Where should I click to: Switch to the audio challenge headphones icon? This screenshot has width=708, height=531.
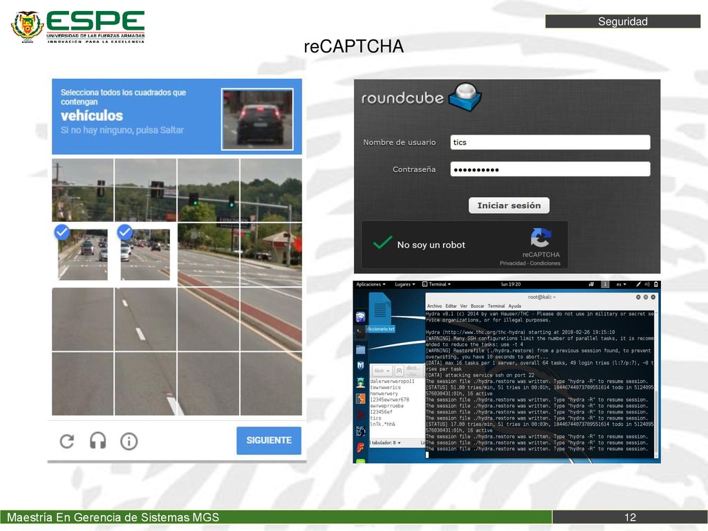click(97, 440)
